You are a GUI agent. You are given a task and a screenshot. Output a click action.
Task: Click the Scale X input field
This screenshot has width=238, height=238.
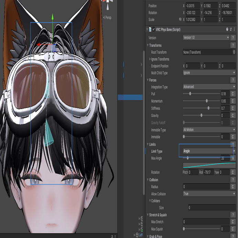point(193,19)
